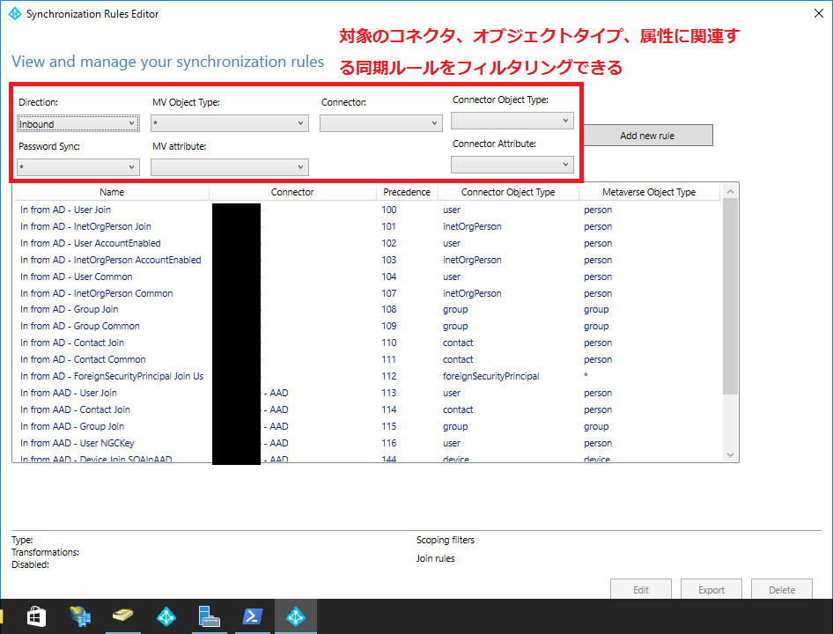Click the Add new rule button

647,135
